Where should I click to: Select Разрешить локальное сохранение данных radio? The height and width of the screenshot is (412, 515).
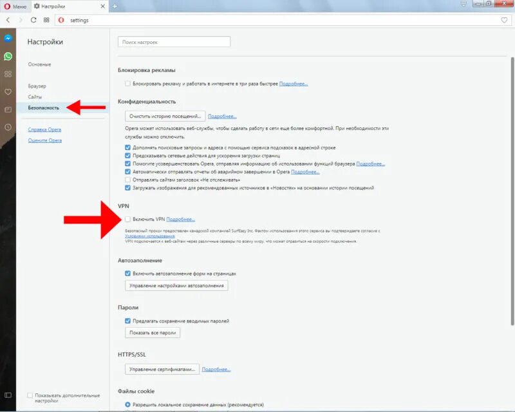coord(127,404)
